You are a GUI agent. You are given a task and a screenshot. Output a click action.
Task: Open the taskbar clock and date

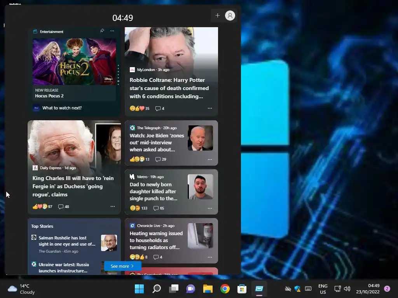tap(368, 289)
